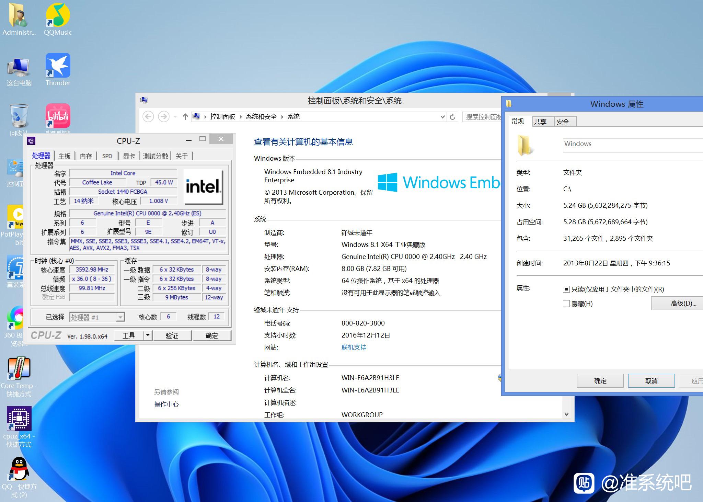Click the folder icon in Windows 属性 dialog
This screenshot has width=703, height=502.
[525, 145]
